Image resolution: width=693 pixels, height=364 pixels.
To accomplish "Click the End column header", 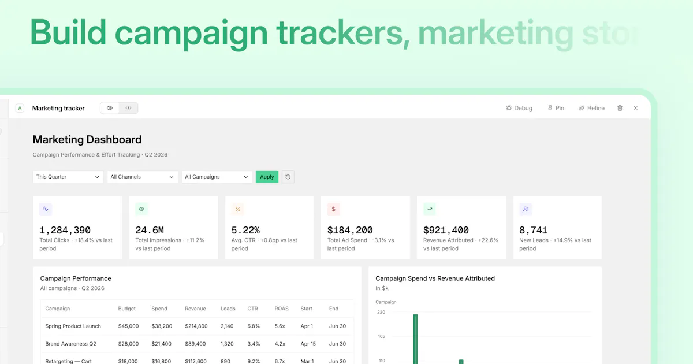I will coord(334,309).
